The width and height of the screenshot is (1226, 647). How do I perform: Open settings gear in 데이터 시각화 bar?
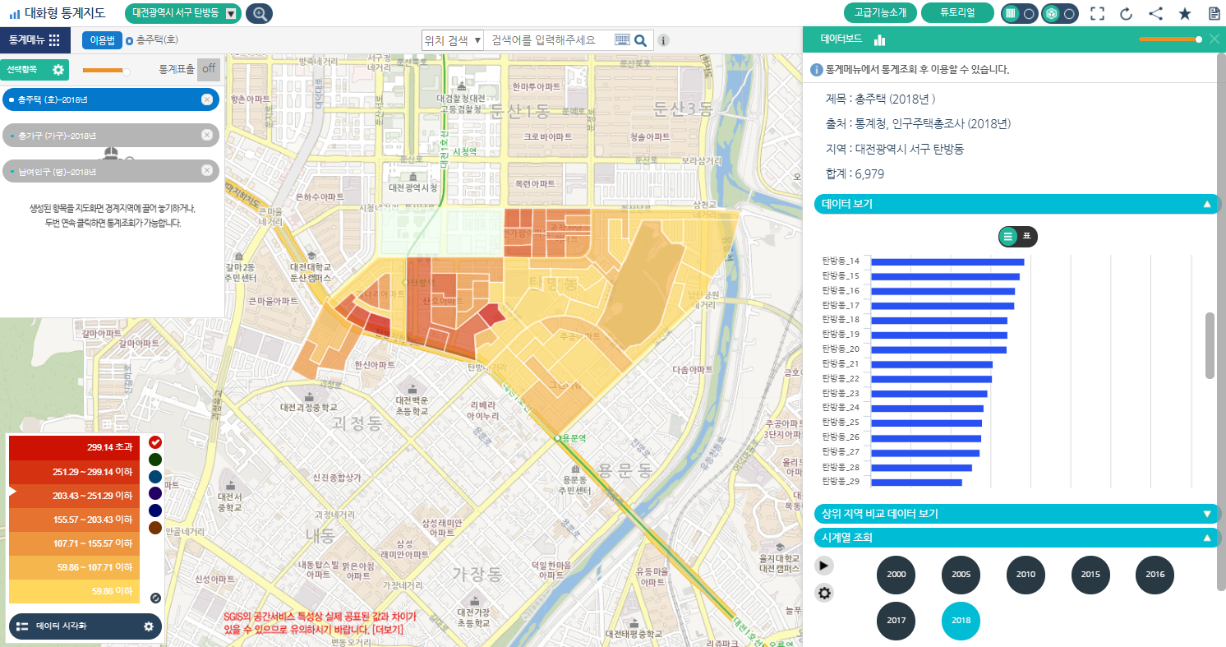(x=149, y=626)
